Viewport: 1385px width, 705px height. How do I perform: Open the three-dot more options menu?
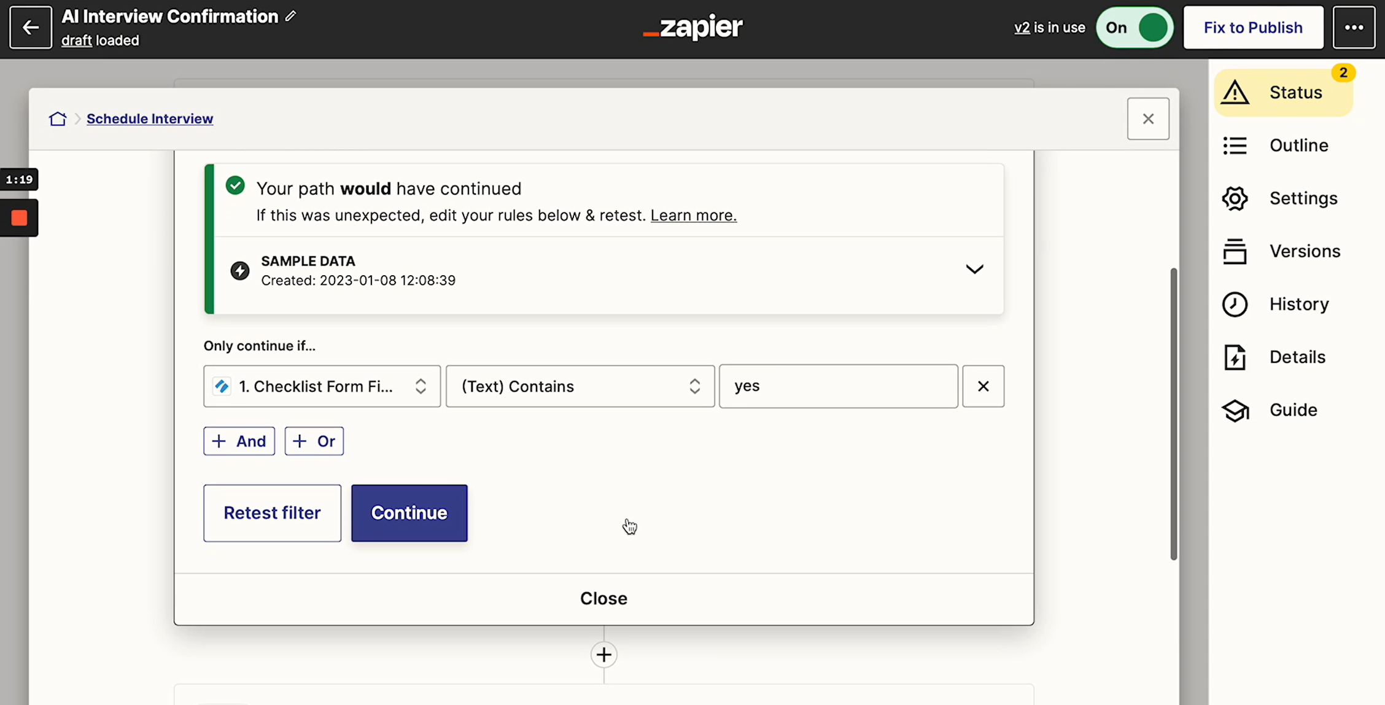1354,27
